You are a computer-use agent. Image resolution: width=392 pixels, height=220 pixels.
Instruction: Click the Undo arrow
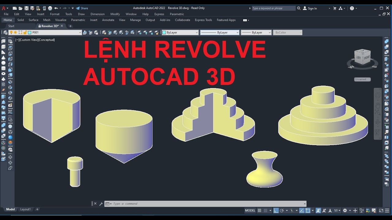pyautogui.click(x=56, y=8)
